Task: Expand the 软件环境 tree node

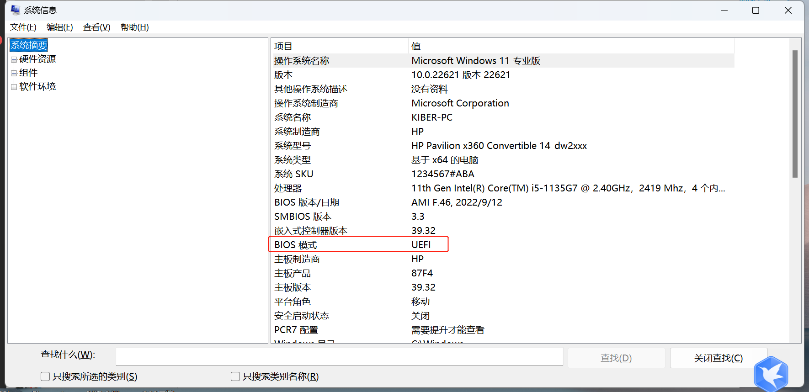Action: click(x=14, y=87)
